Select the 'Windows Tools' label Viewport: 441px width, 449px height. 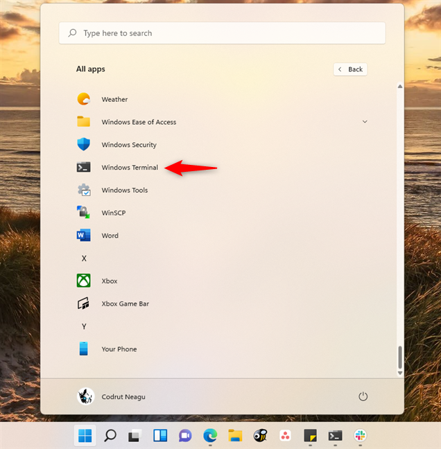click(125, 190)
